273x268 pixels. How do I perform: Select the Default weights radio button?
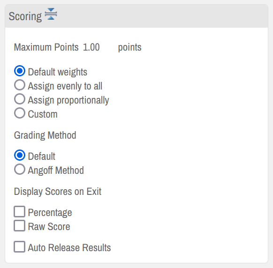tap(20, 71)
